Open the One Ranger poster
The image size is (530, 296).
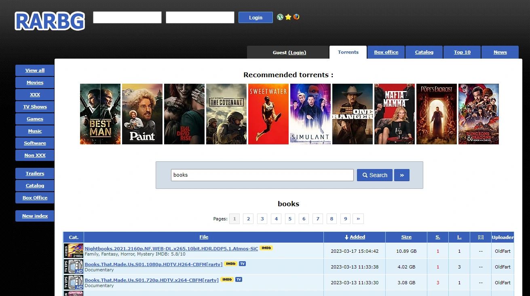[353, 114]
